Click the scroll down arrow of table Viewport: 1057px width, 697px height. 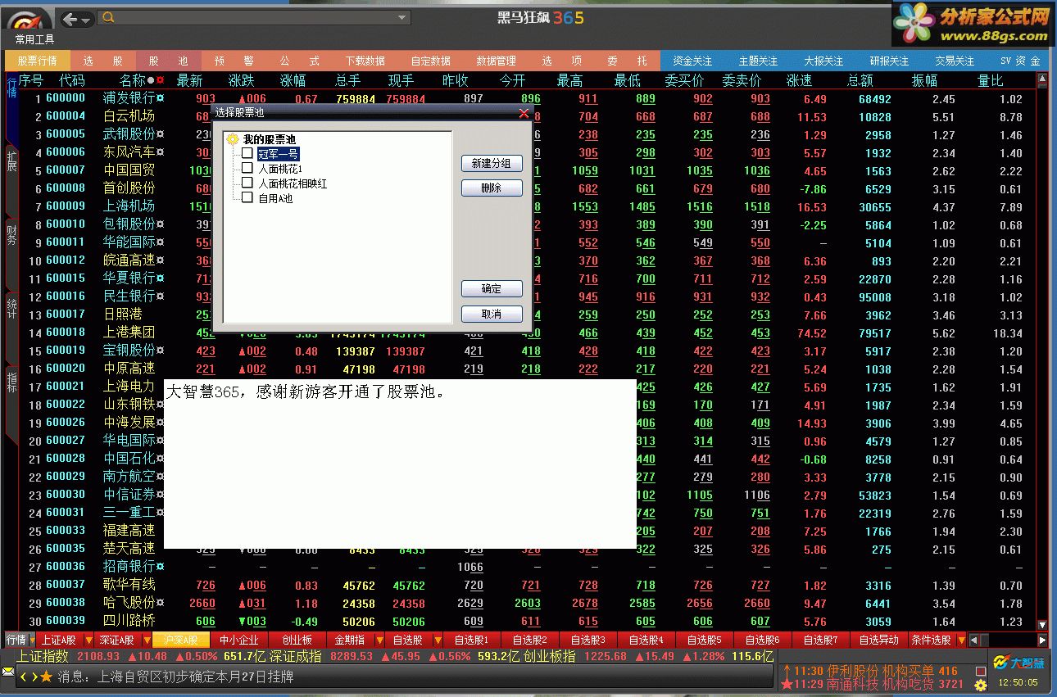1042,625
